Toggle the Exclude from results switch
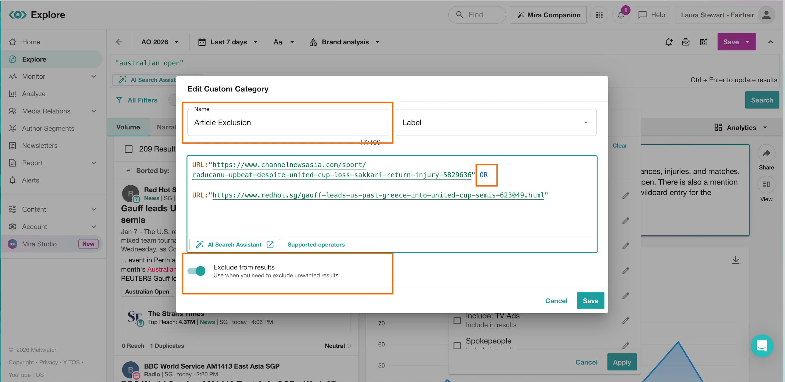The width and height of the screenshot is (785, 382). (197, 271)
